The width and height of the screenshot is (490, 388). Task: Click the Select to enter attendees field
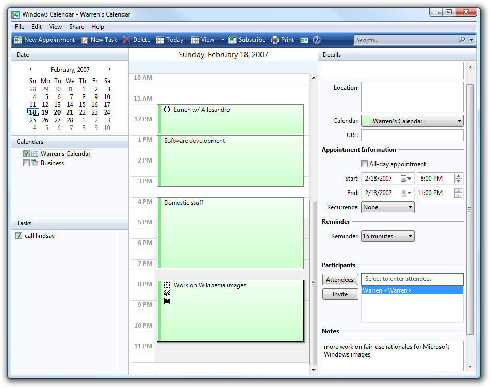[x=412, y=279]
